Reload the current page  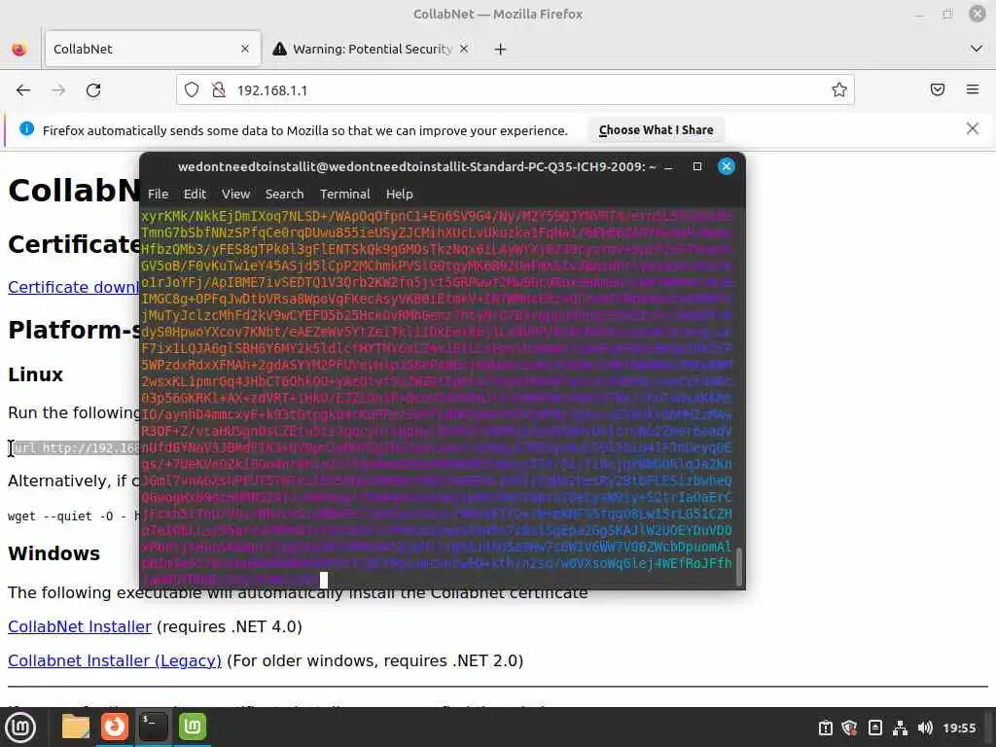(93, 90)
